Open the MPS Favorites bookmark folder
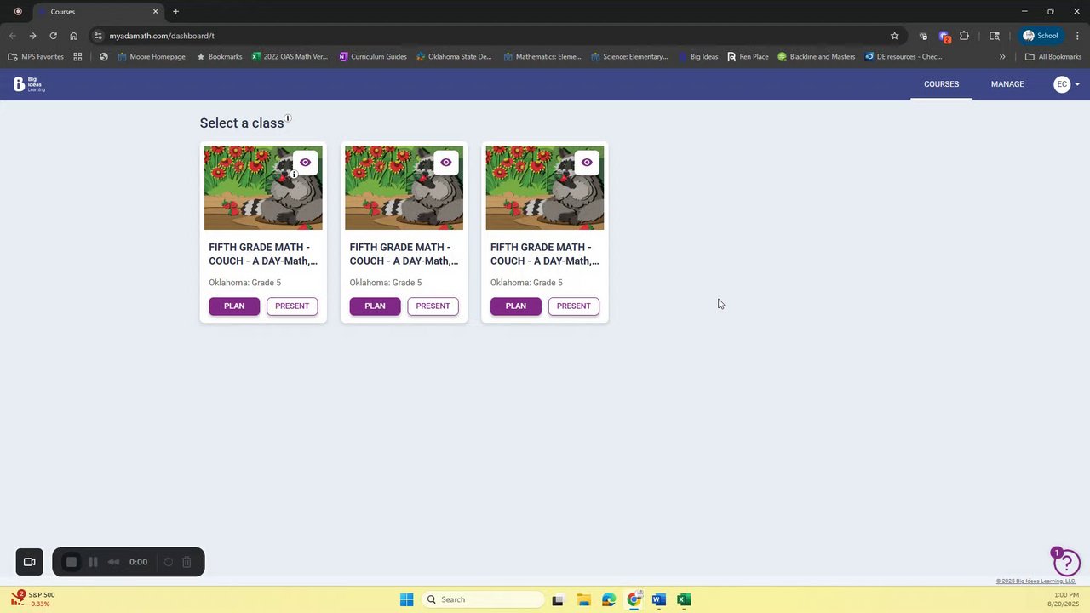1090x613 pixels. [x=36, y=57]
